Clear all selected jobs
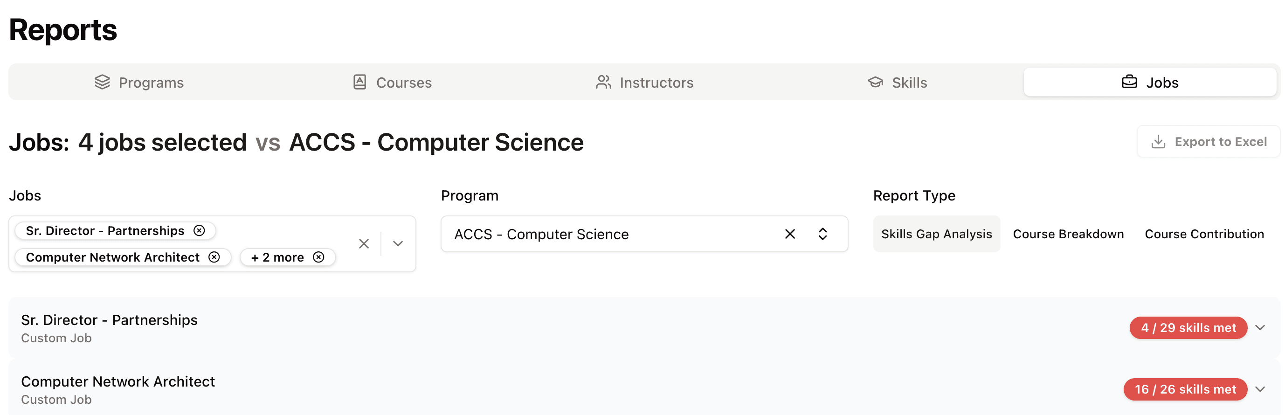Screen dimensions: 1285x415 (364, 243)
